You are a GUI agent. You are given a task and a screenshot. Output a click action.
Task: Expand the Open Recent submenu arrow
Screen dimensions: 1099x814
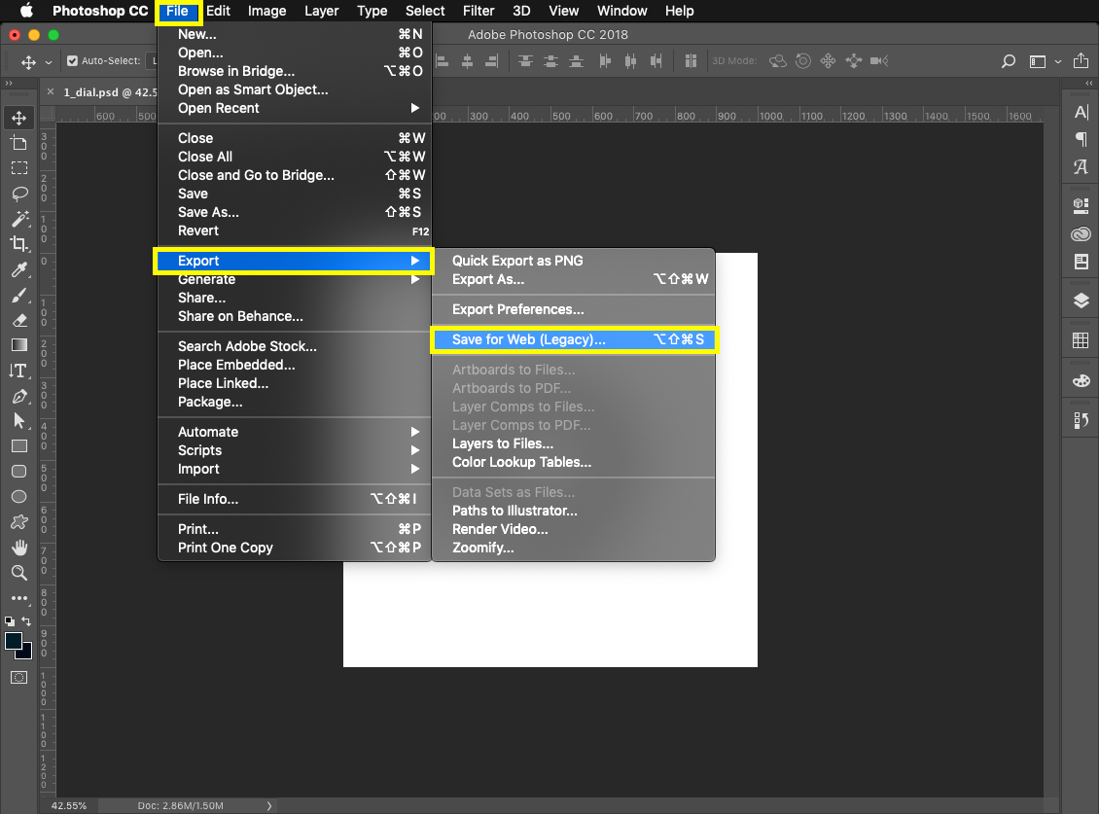(x=415, y=108)
